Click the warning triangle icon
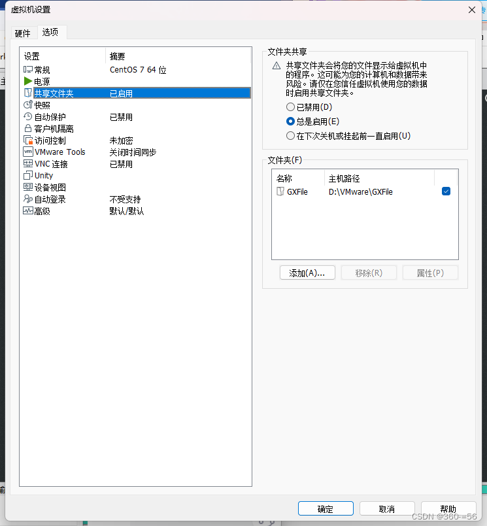487x526 pixels. tap(277, 65)
